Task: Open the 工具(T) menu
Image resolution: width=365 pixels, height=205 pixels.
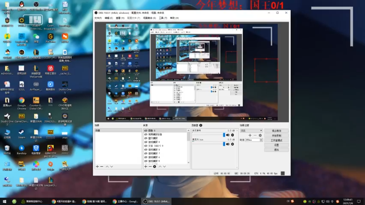Action: tap(163, 18)
